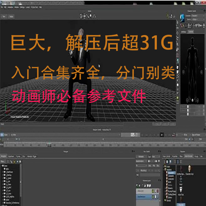Open the Asset Browser tab
The height and width of the screenshot is (206, 206).
188,156
